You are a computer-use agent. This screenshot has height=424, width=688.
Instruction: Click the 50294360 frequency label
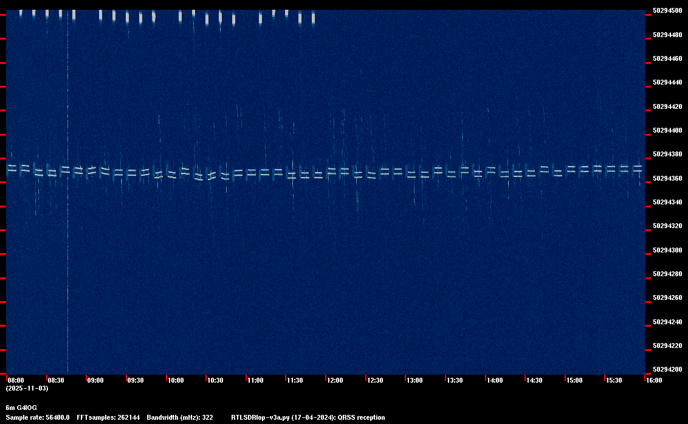[x=667, y=178]
